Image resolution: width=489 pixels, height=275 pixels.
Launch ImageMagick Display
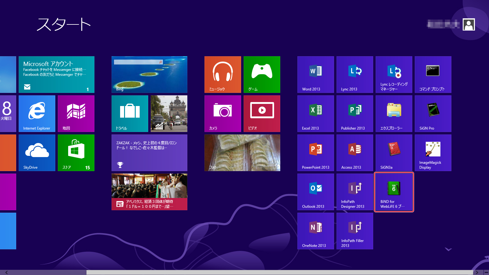(x=433, y=153)
